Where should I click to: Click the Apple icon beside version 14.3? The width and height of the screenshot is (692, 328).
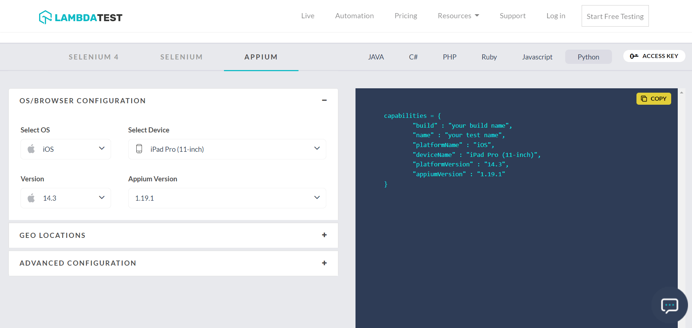(x=31, y=198)
